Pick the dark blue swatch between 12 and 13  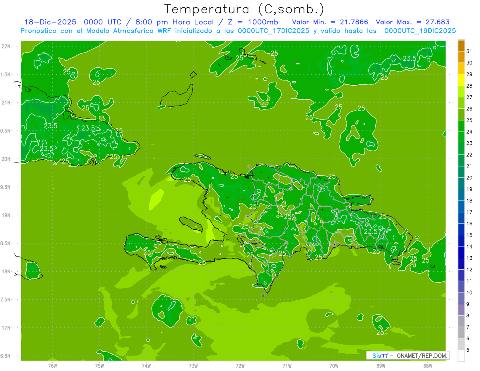(x=461, y=264)
